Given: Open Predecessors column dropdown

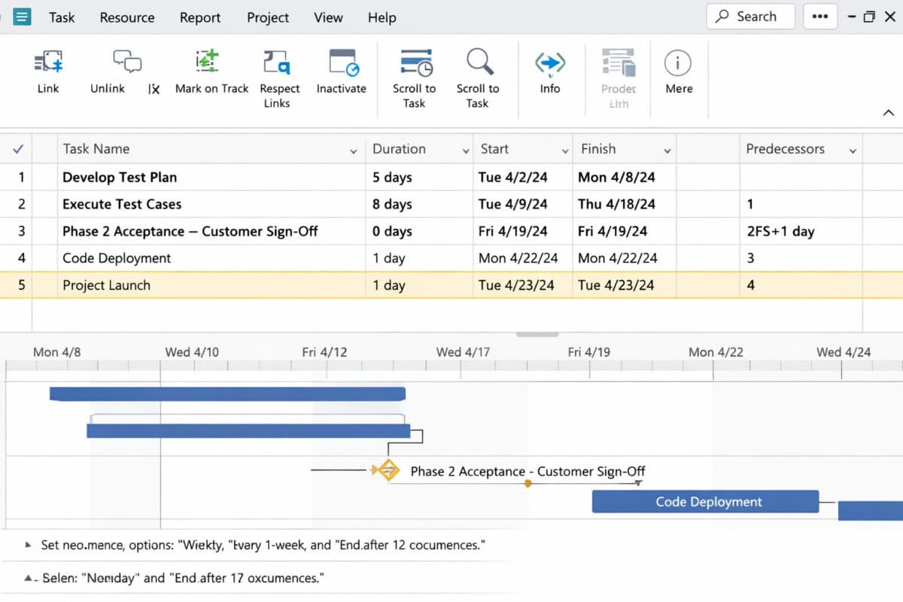Looking at the screenshot, I should tap(853, 151).
